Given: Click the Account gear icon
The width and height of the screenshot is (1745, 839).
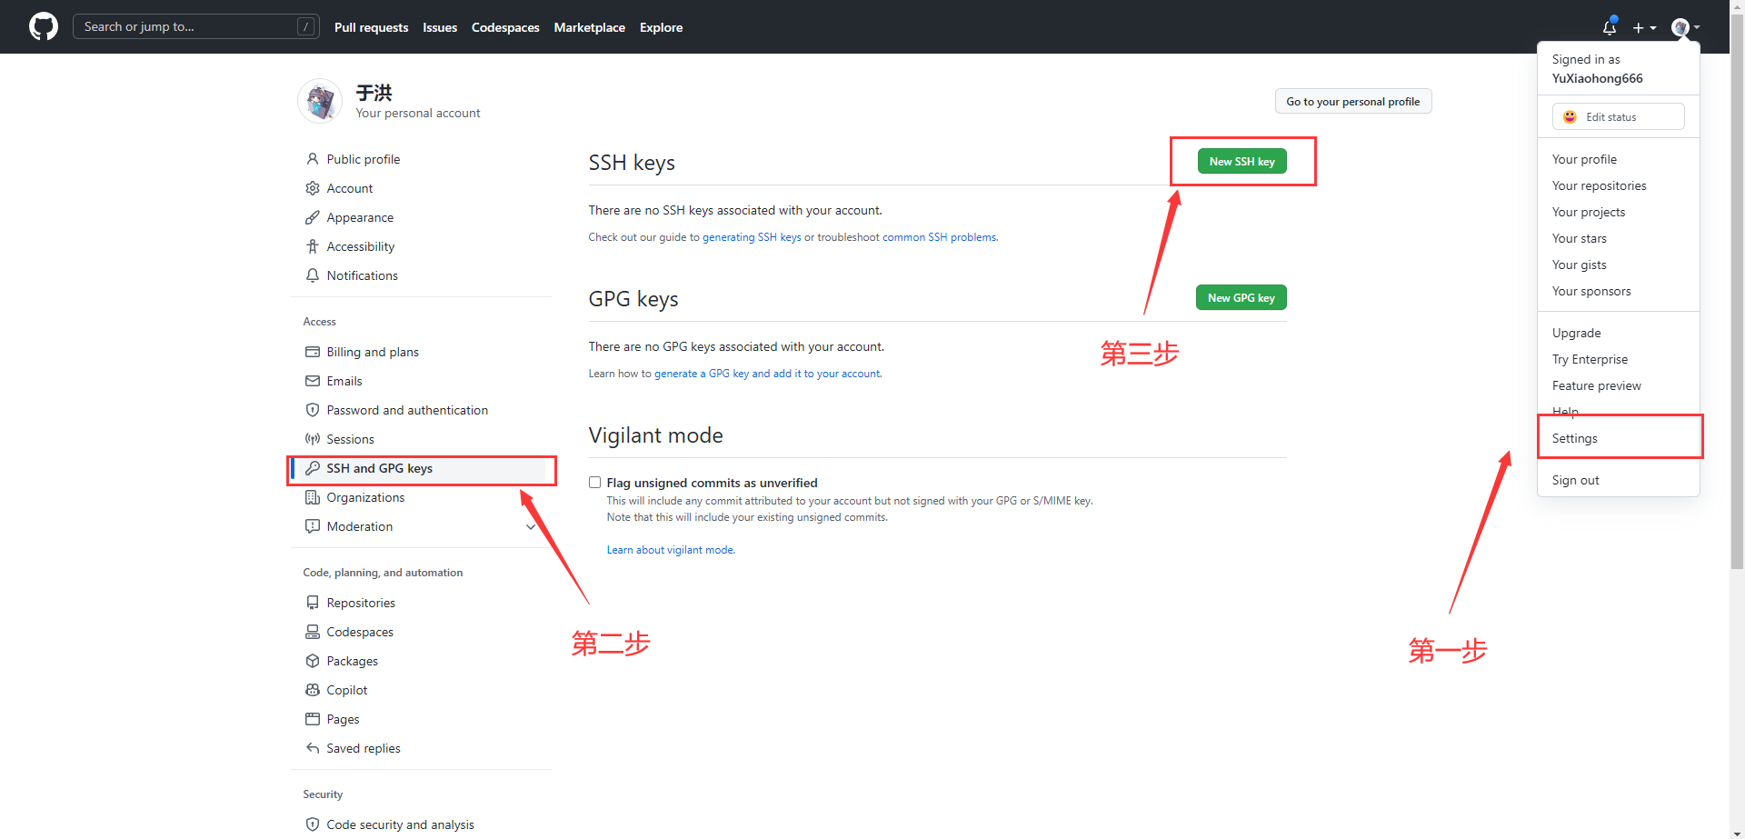Looking at the screenshot, I should click(x=313, y=188).
